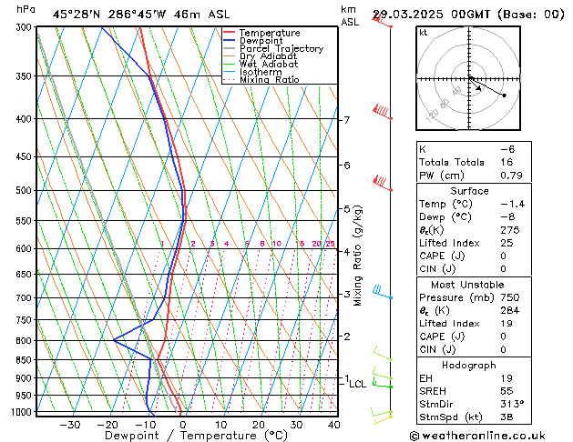Click the -30 temperature axis label
Screen dimensions: 573x442
point(69,425)
